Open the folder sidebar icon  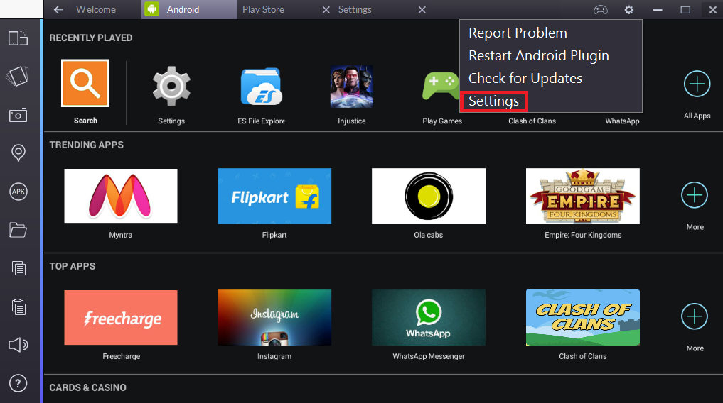18,230
